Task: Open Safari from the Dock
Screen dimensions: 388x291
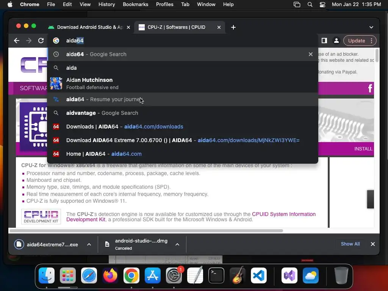Action: click(89, 275)
